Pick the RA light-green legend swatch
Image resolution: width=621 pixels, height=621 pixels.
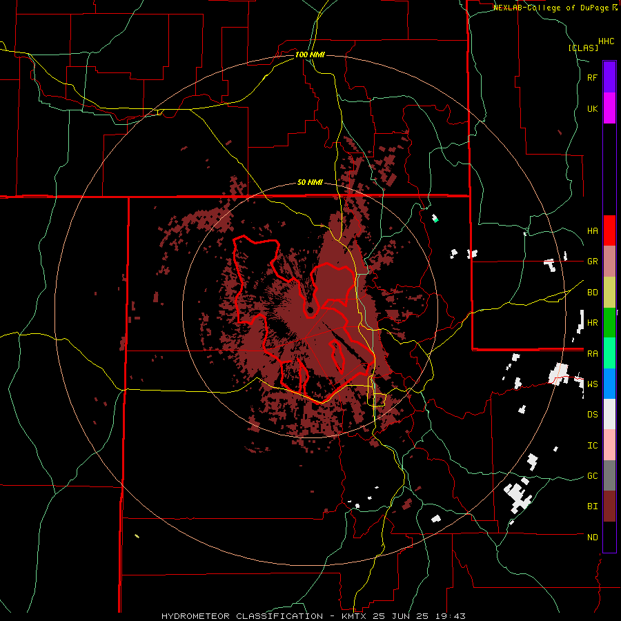click(x=609, y=353)
